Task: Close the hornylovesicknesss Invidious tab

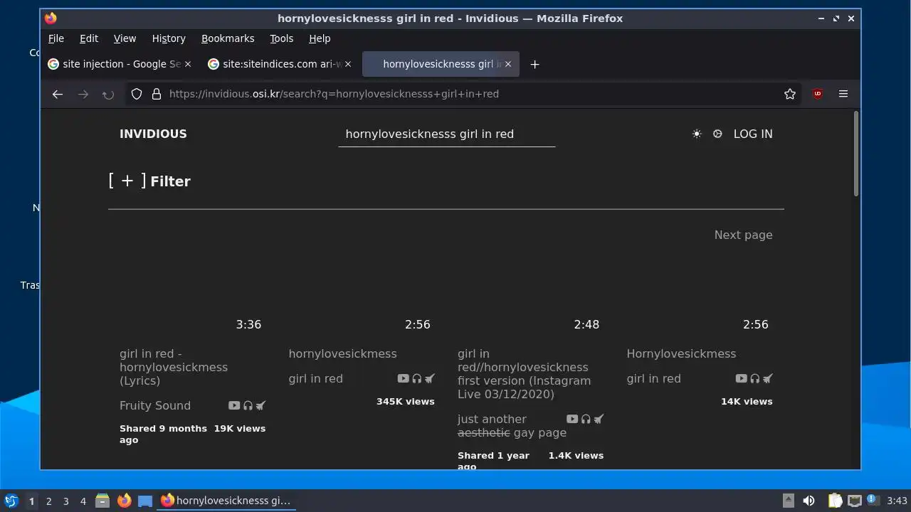Action: pos(508,64)
